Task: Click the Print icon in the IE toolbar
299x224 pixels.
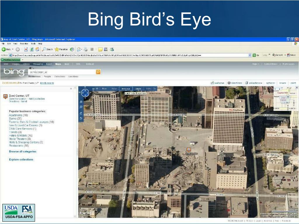Action: [86, 49]
